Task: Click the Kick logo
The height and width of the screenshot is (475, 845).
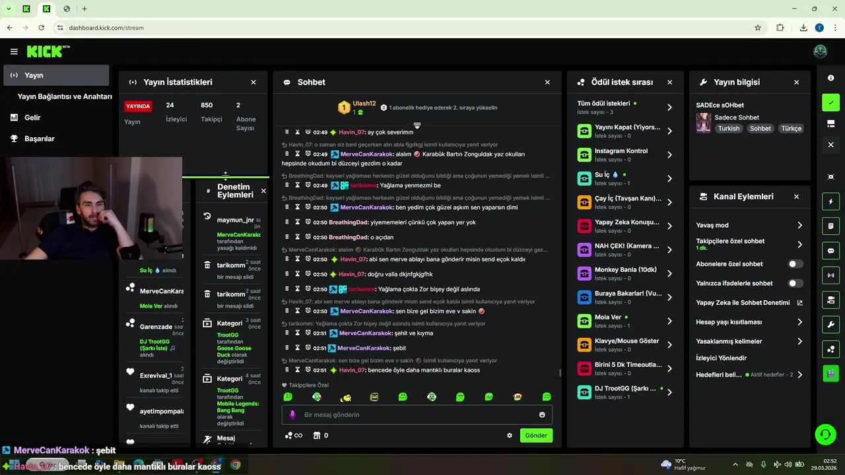Action: pyautogui.click(x=48, y=51)
